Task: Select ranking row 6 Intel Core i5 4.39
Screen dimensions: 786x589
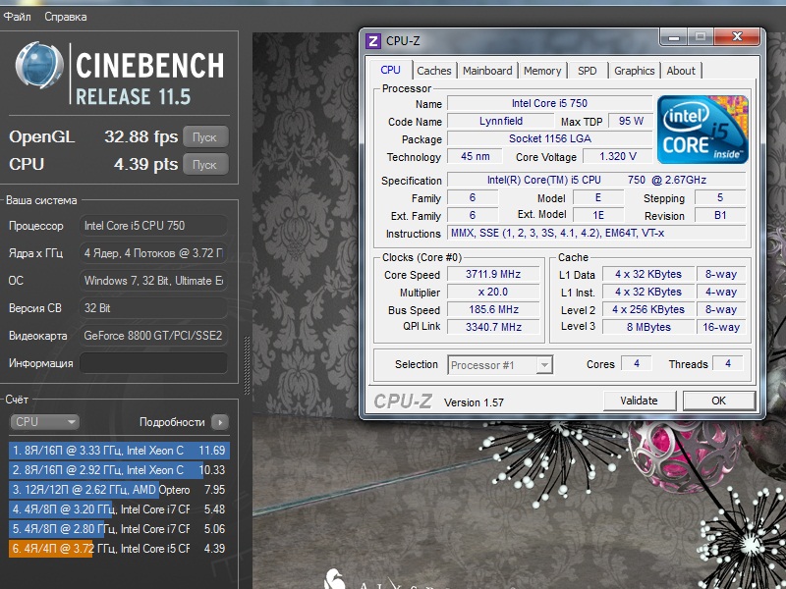Action: tap(119, 549)
